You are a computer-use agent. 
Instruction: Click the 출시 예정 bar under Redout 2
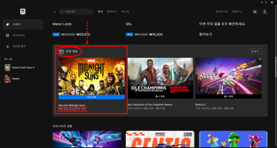(229, 97)
